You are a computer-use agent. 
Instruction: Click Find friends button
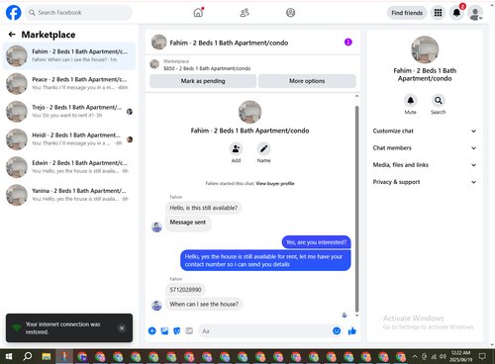407,13
